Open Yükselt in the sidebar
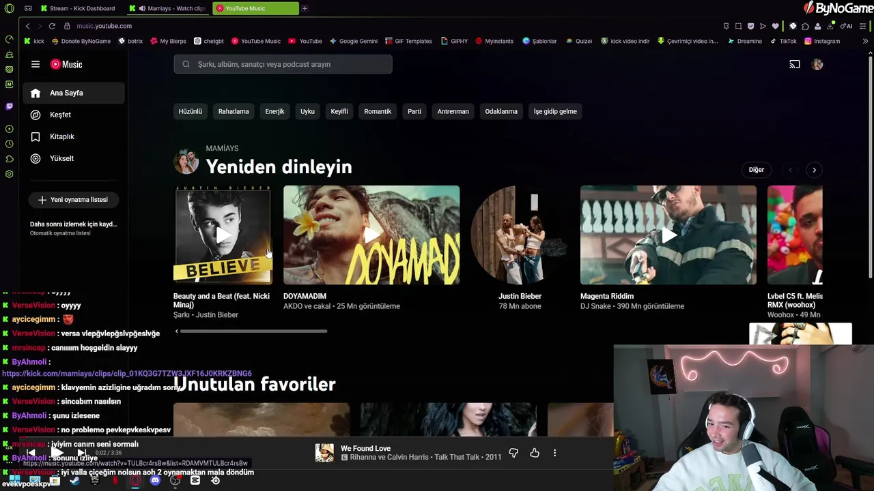The image size is (874, 491). tap(74, 158)
